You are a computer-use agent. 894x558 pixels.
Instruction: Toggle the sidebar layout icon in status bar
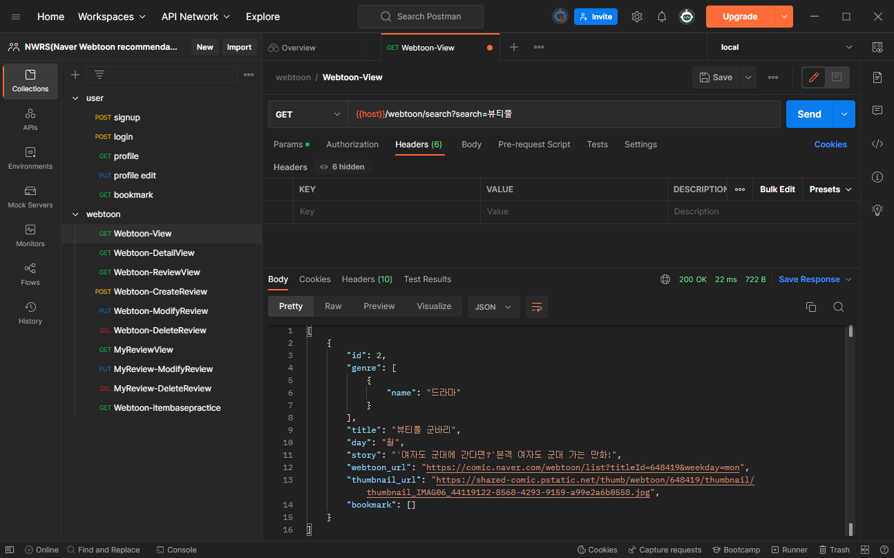pos(10,550)
